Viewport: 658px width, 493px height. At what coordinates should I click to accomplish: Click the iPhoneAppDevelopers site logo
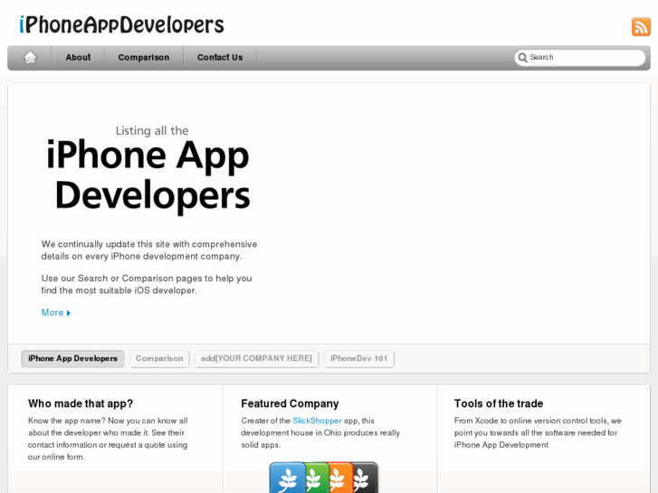(121, 24)
